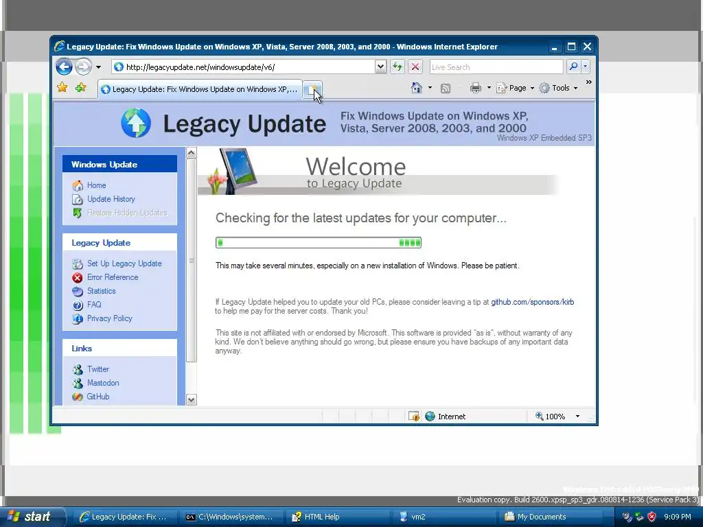Image resolution: width=703 pixels, height=527 pixels.
Task: Click the Internet zone status indicator
Action: pyautogui.click(x=445, y=417)
